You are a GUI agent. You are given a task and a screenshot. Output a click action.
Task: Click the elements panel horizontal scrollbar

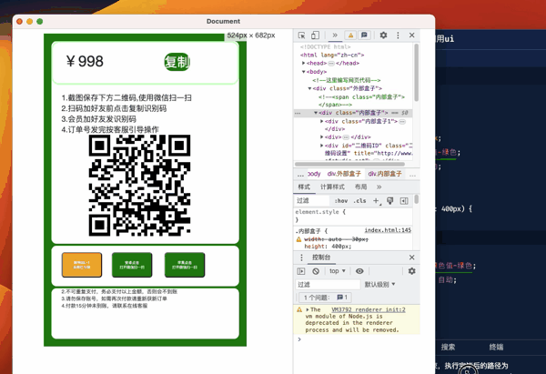[x=349, y=164]
